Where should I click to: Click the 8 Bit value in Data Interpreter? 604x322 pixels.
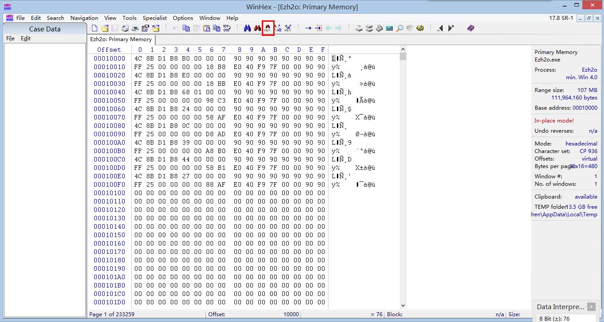click(x=554, y=318)
